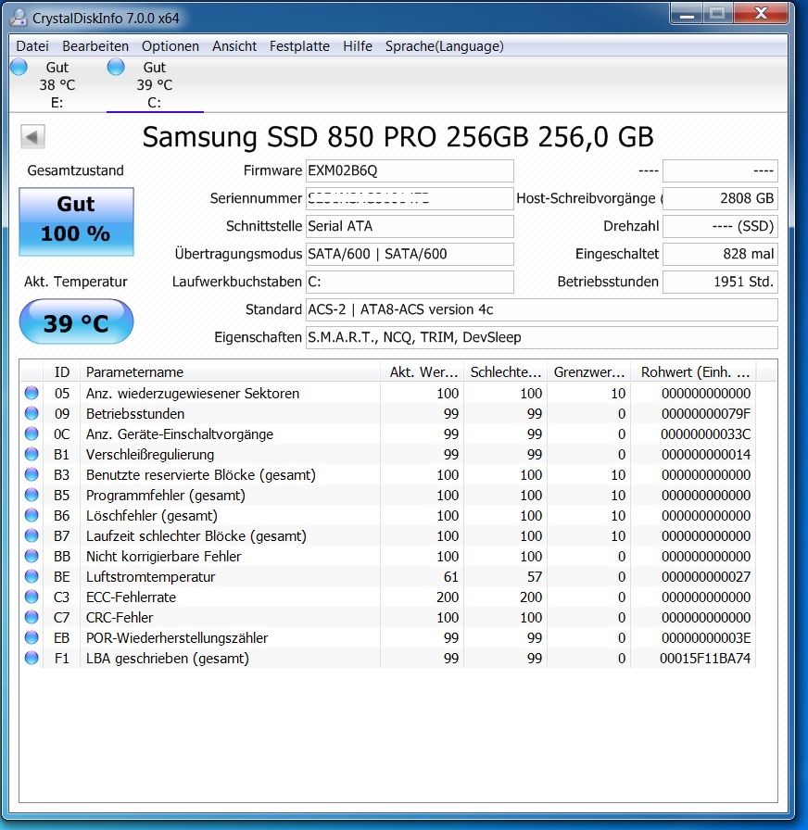Screen dimensions: 808x830
Task: Switch to the E: drive tab
Action: pyautogui.click(x=57, y=84)
